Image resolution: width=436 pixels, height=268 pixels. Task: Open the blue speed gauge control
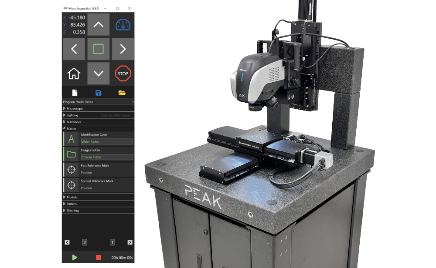click(x=123, y=25)
